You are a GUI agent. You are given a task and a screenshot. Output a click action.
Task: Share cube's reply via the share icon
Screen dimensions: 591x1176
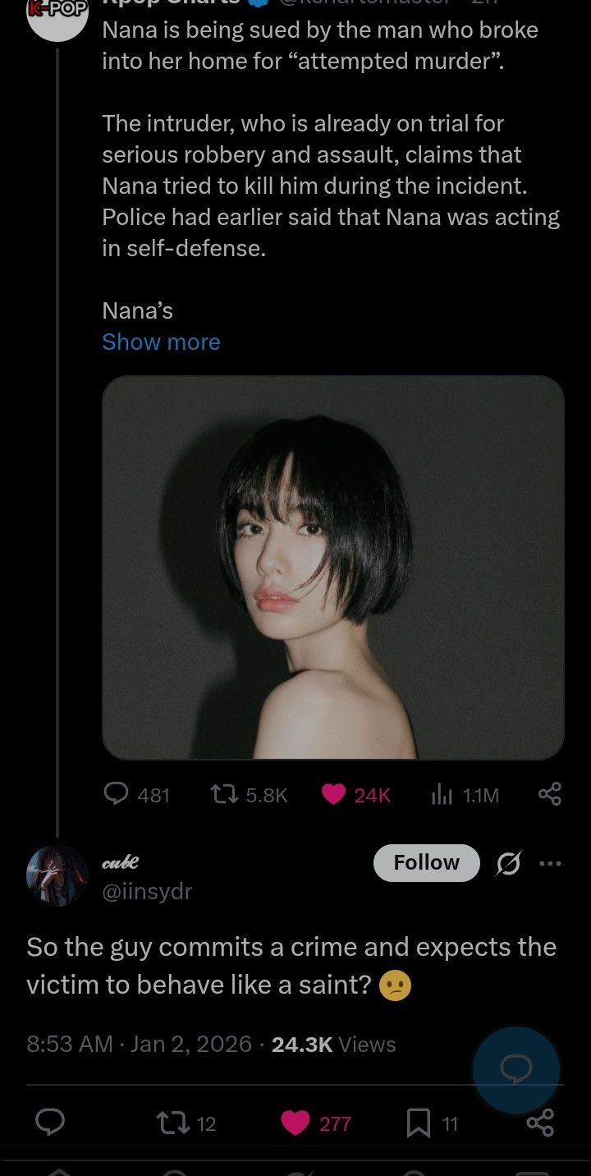click(x=539, y=1122)
